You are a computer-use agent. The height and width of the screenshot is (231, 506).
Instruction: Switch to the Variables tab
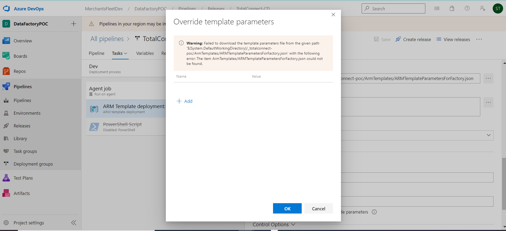(145, 53)
